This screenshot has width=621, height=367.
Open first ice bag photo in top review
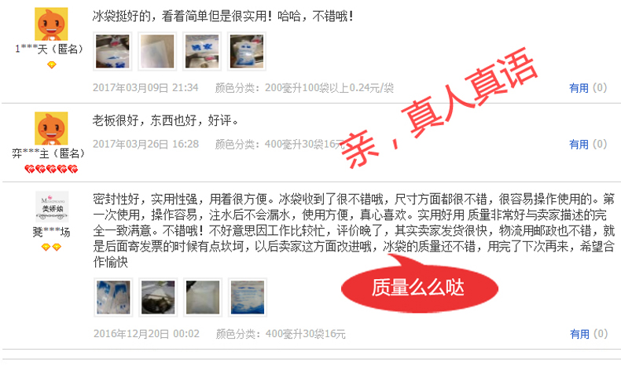tap(112, 51)
